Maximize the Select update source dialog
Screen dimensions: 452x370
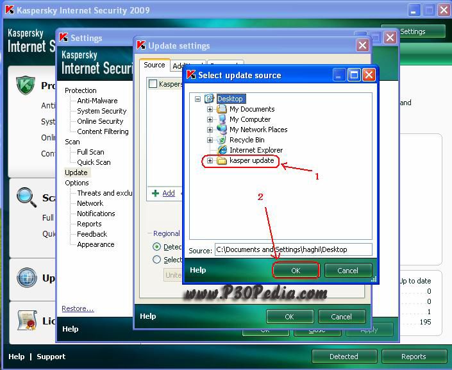354,75
